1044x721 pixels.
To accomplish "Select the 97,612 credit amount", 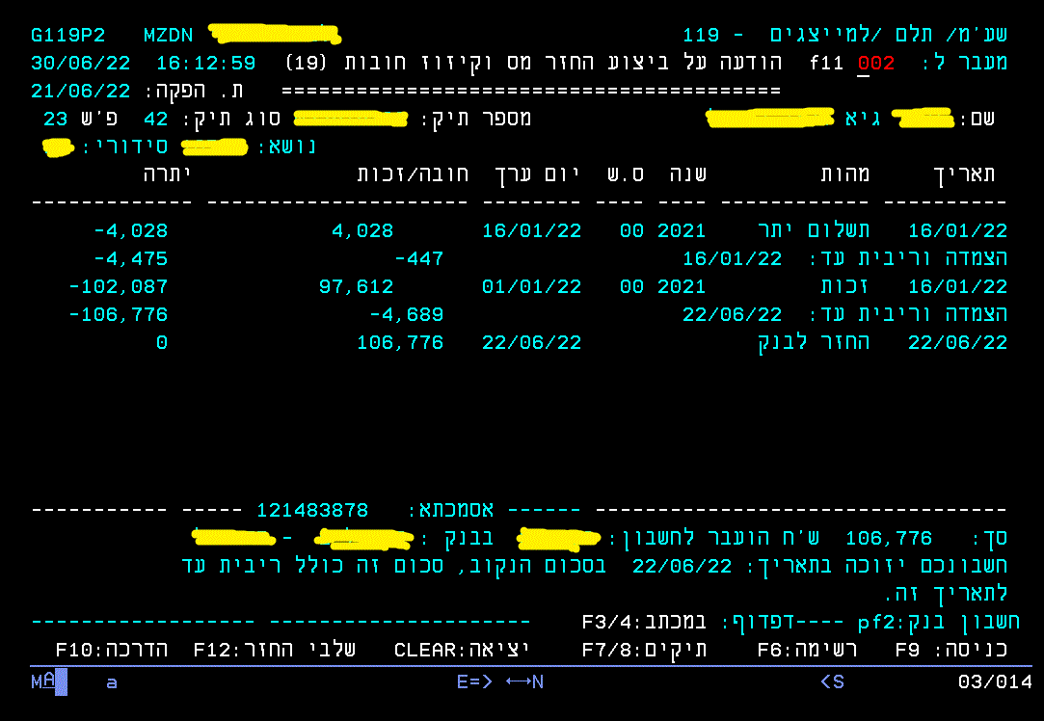I will pyautogui.click(x=356, y=287).
